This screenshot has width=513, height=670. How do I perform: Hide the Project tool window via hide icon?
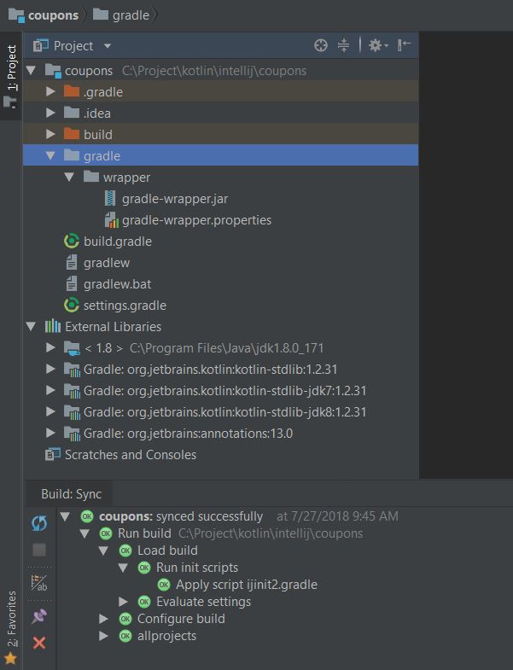(x=404, y=45)
